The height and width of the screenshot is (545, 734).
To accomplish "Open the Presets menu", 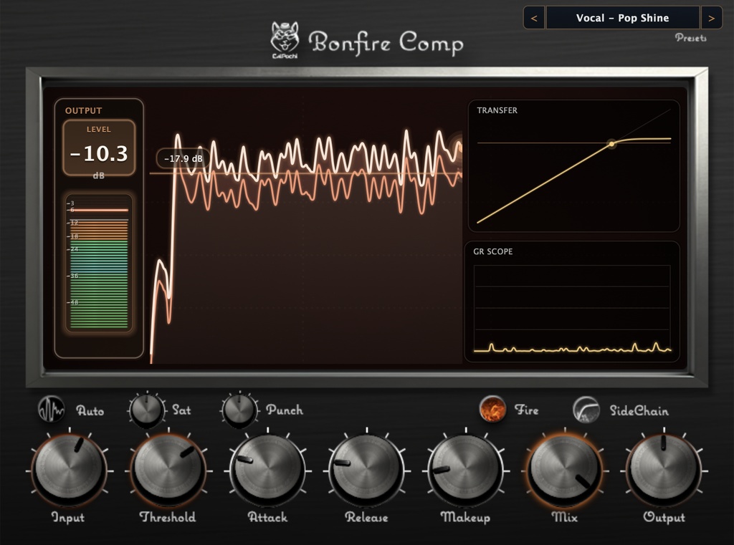I will tap(690, 38).
